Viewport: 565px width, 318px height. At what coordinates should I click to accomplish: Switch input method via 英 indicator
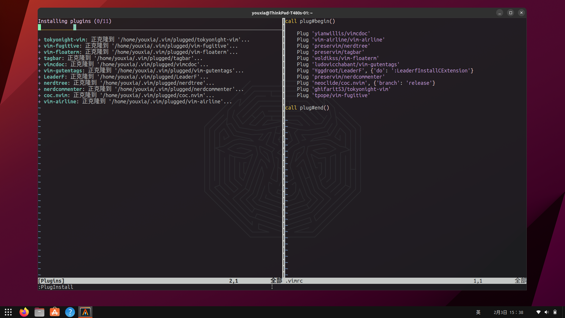click(x=478, y=312)
